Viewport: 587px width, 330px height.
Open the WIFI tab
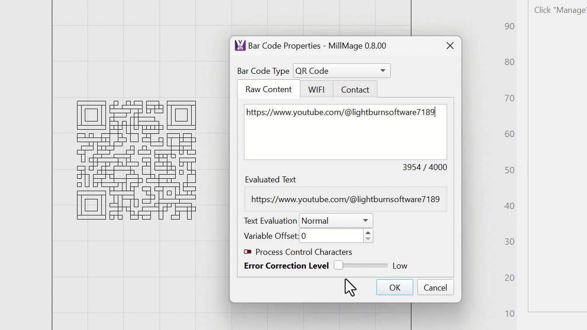pos(316,90)
